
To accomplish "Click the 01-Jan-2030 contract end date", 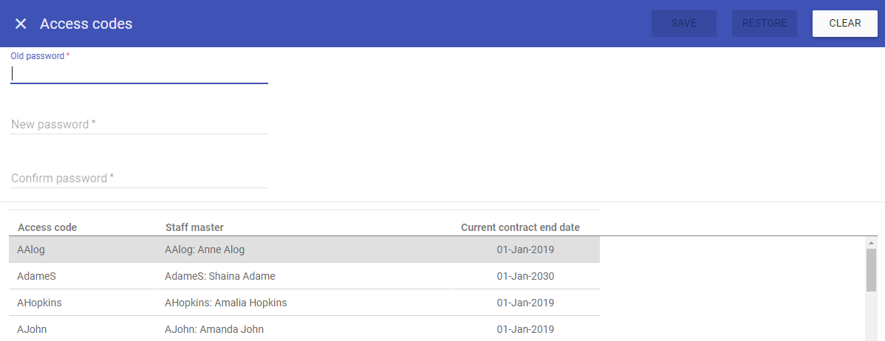I will point(525,276).
